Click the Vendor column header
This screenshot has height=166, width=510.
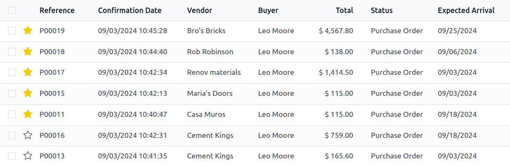(200, 10)
